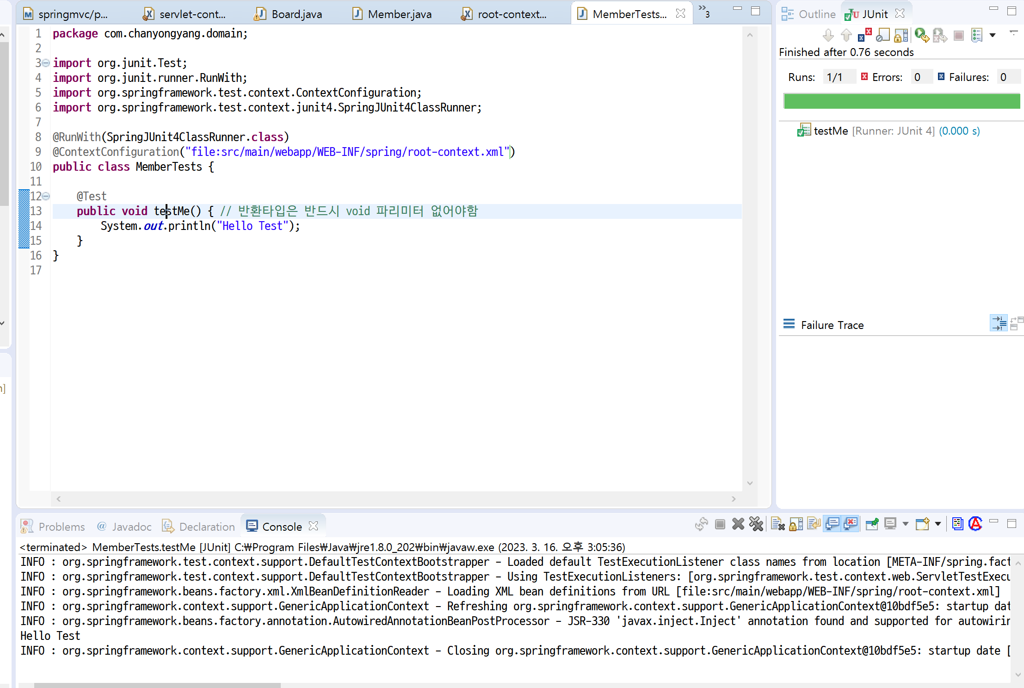This screenshot has width=1024, height=688.
Task: Switch to the Board.java editor tab
Action: point(296,14)
